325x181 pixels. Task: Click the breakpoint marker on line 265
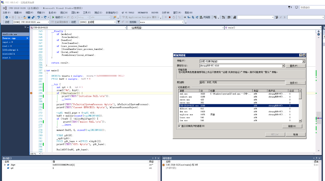tap(31, 93)
